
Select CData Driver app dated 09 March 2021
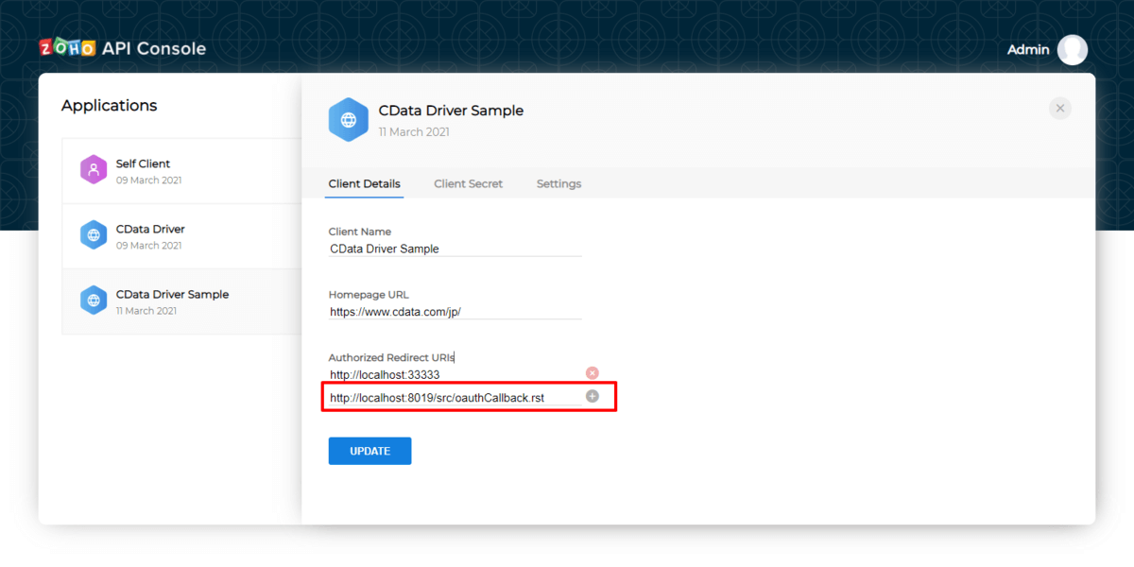tap(181, 236)
